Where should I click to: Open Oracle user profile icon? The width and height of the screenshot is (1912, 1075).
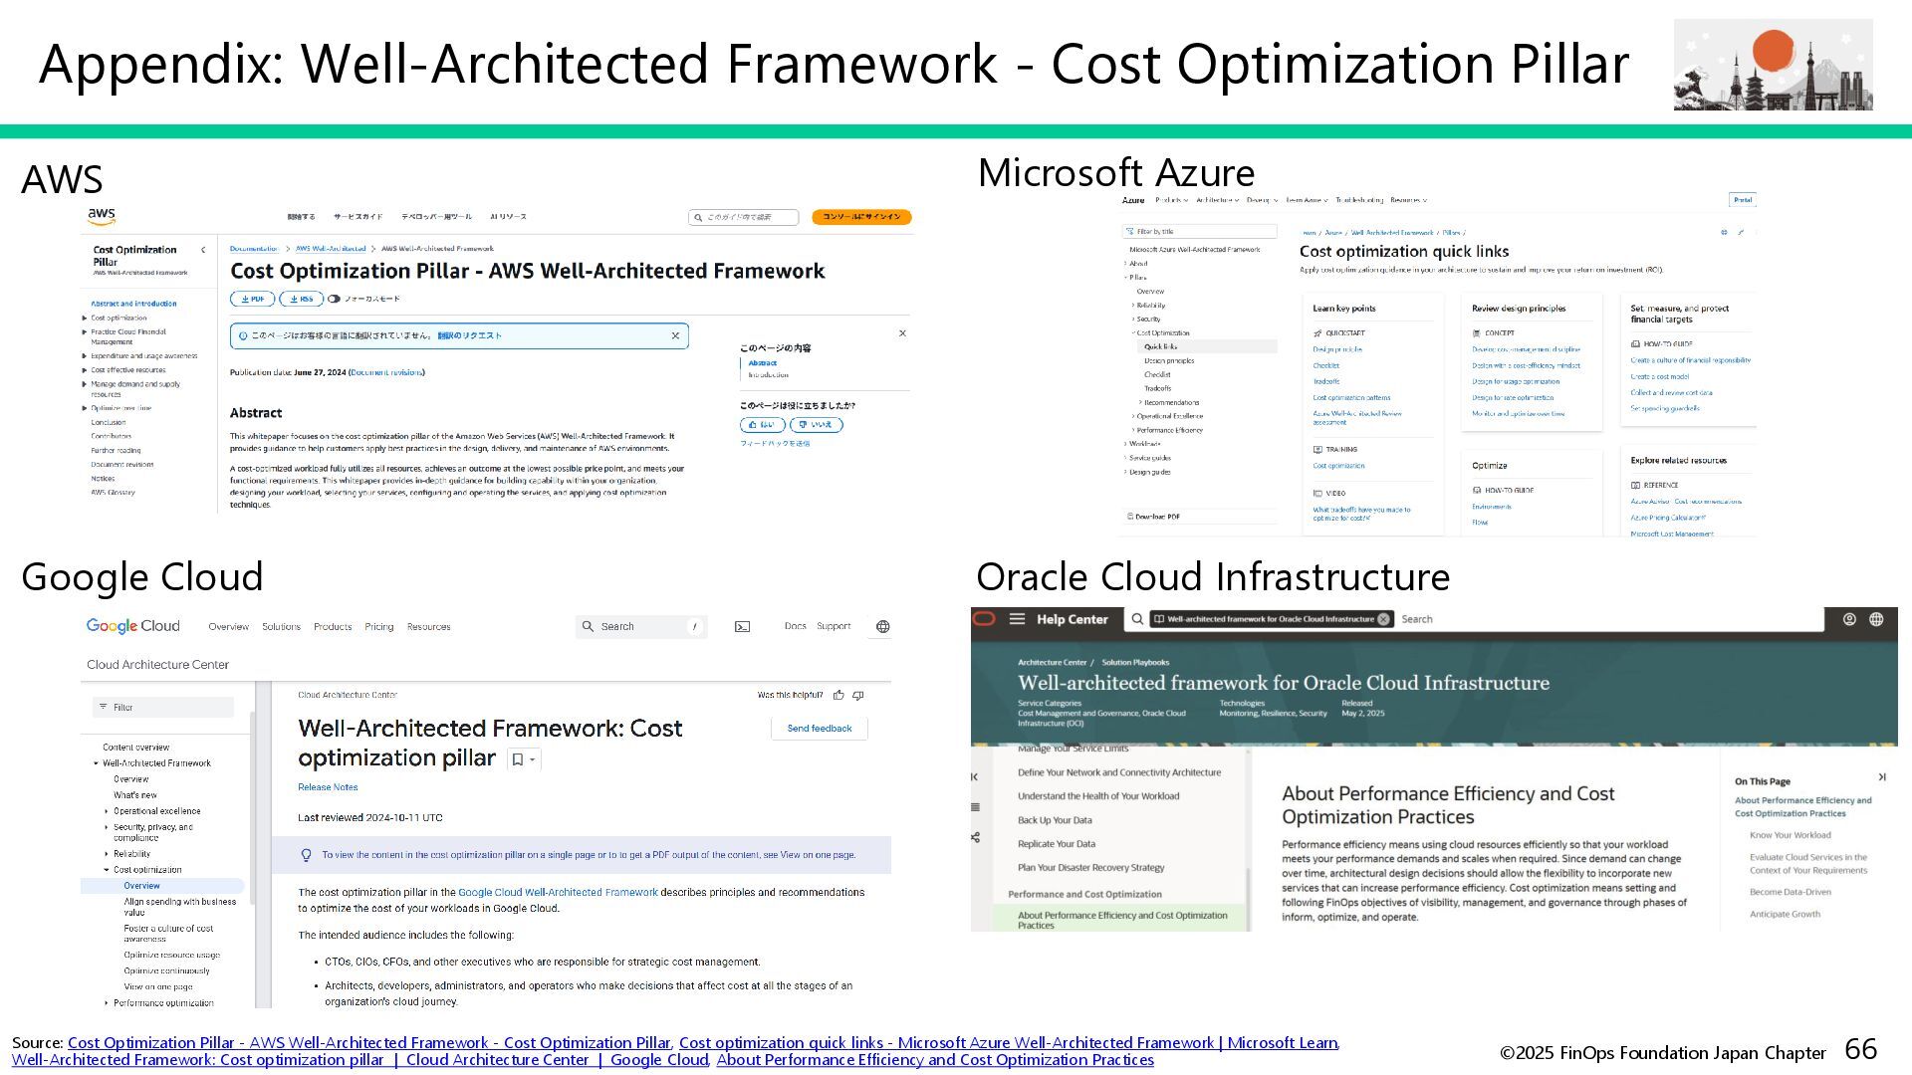pos(1849,619)
